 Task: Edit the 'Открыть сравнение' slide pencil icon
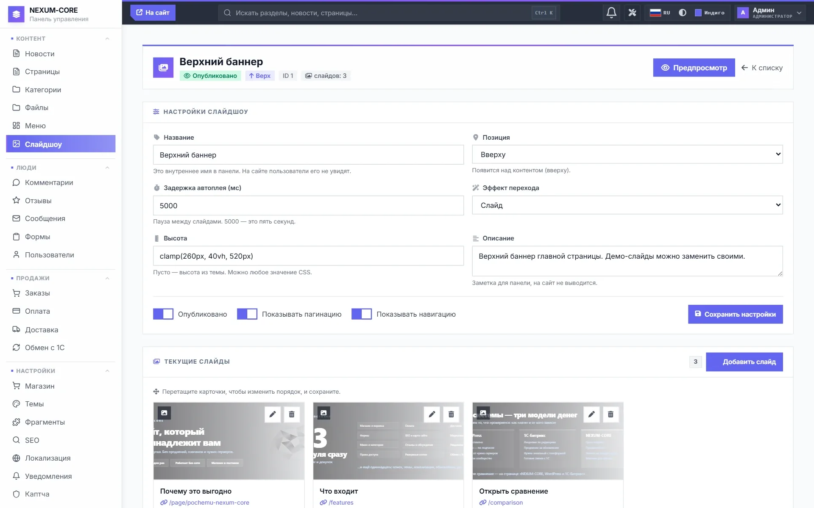click(591, 414)
